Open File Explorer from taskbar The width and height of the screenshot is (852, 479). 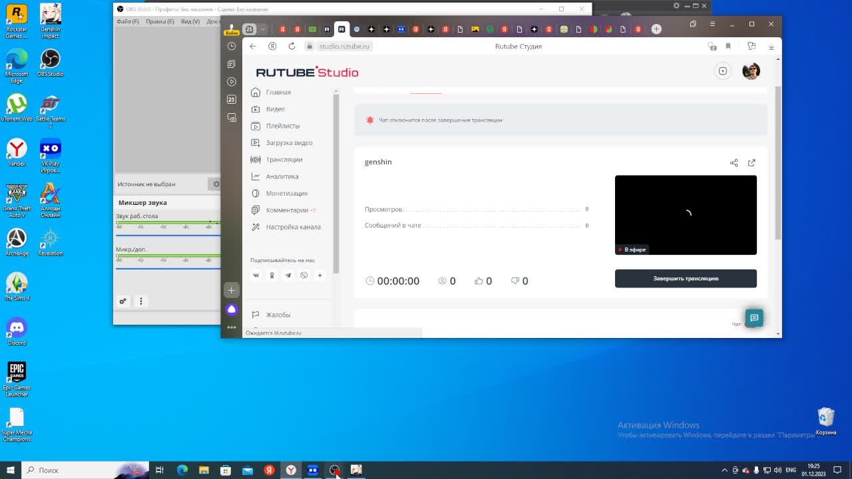point(204,470)
